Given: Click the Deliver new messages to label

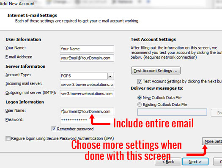Looking at the screenshot, I should tap(157, 88).
